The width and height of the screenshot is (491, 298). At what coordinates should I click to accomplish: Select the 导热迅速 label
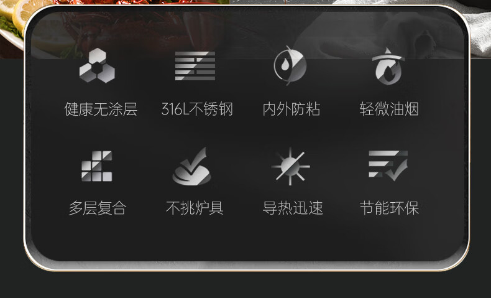(x=293, y=208)
